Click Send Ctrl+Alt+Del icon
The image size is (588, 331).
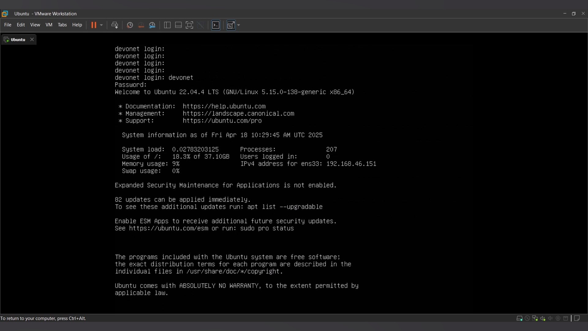pyautogui.click(x=115, y=25)
